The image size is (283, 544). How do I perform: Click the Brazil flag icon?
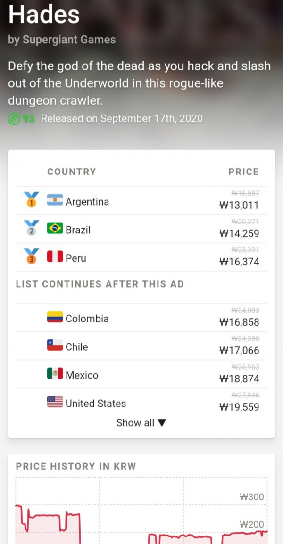coord(55,228)
